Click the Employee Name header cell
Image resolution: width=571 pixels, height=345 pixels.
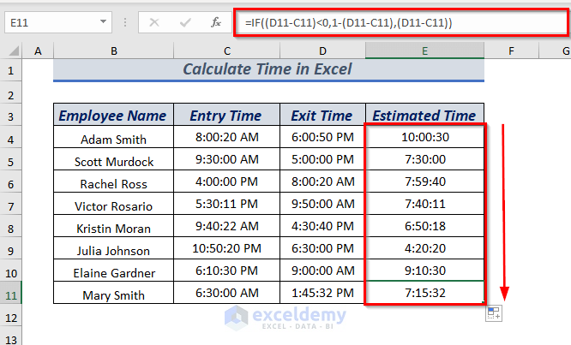point(114,115)
